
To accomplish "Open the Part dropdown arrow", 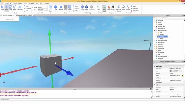I will pos(56,11).
